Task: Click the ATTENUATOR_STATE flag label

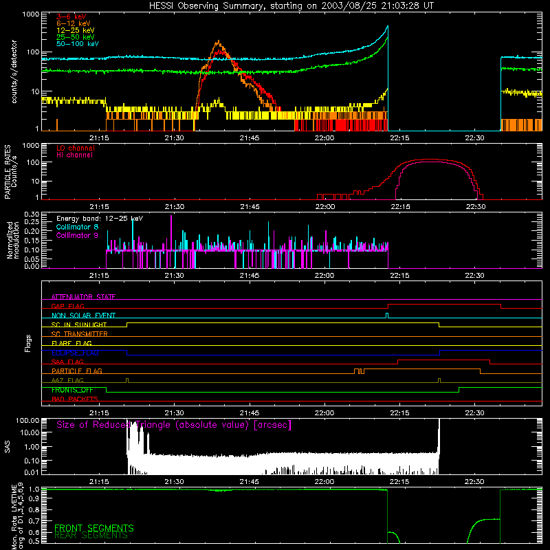Action: tap(83, 297)
